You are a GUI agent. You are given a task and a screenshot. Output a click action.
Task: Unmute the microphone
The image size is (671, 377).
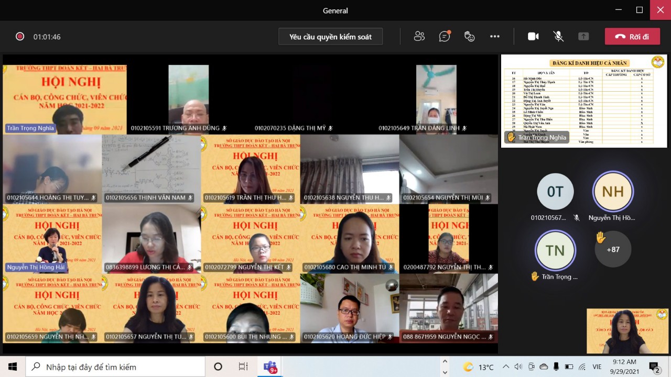coord(558,36)
